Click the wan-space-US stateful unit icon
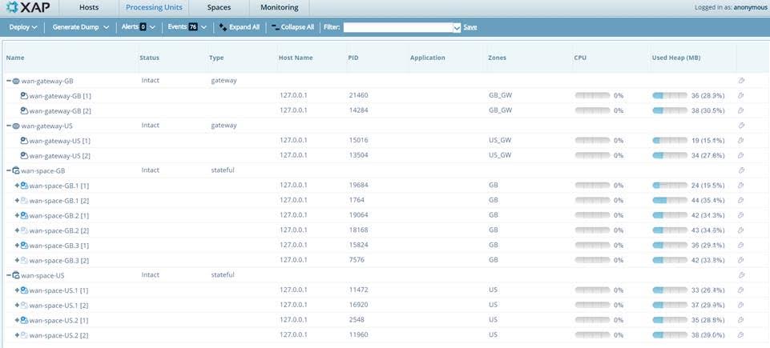Screen dimensions: 770x348 pyautogui.click(x=16, y=275)
